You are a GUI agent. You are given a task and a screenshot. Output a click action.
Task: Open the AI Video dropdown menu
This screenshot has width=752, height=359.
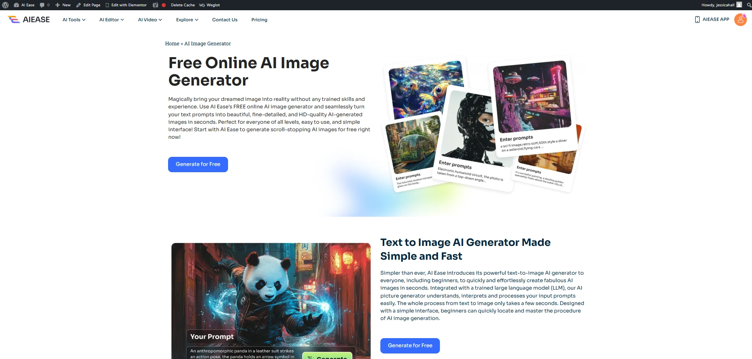point(150,20)
